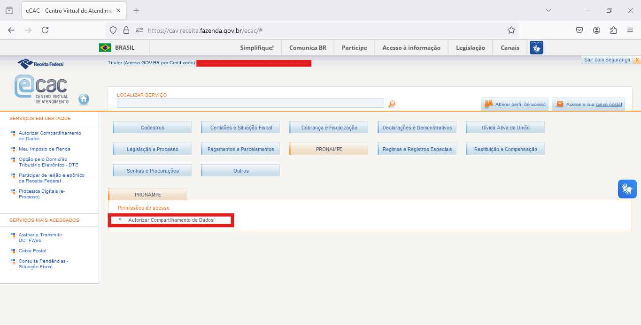The image size is (641, 325).
Task: Open Processos Digitais (e-Processo) link
Action: (x=42, y=194)
